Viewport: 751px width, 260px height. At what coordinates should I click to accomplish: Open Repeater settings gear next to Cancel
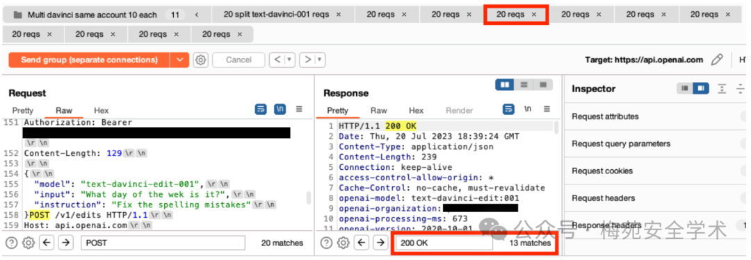[x=201, y=60]
